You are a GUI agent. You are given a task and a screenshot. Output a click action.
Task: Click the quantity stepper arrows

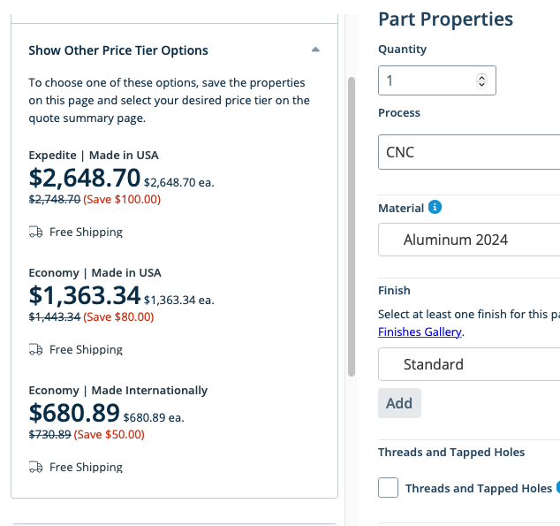click(481, 80)
